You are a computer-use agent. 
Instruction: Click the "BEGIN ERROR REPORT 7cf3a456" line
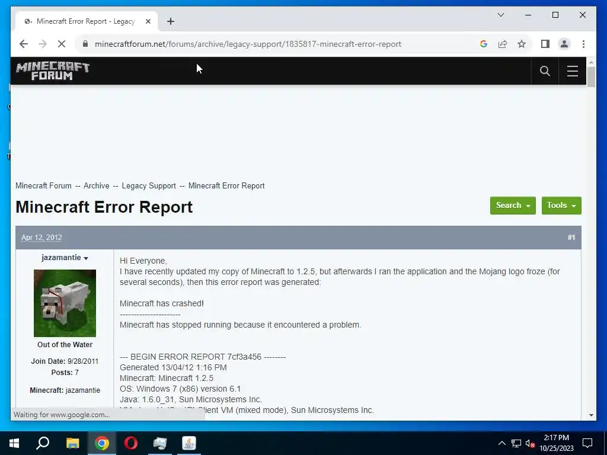(x=203, y=357)
